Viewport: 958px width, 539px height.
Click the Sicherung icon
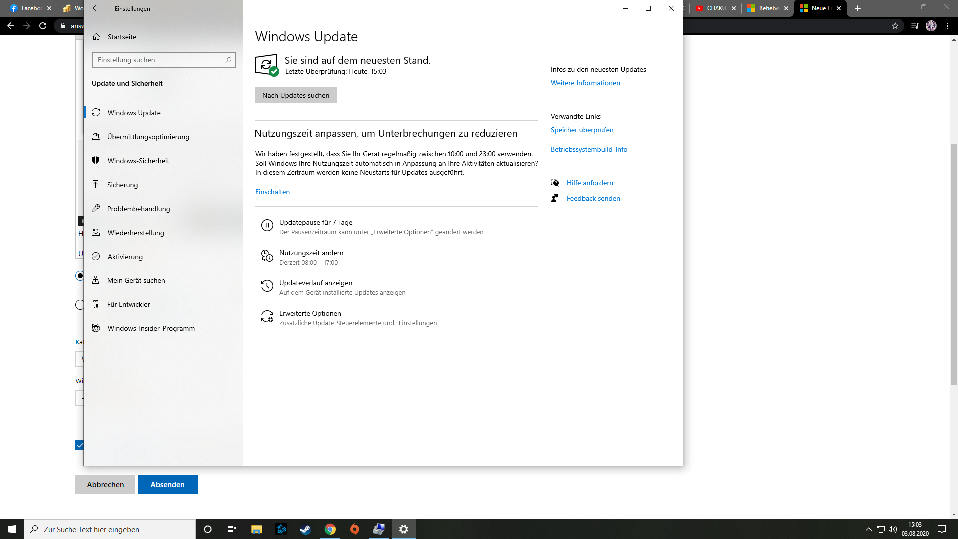pos(96,184)
